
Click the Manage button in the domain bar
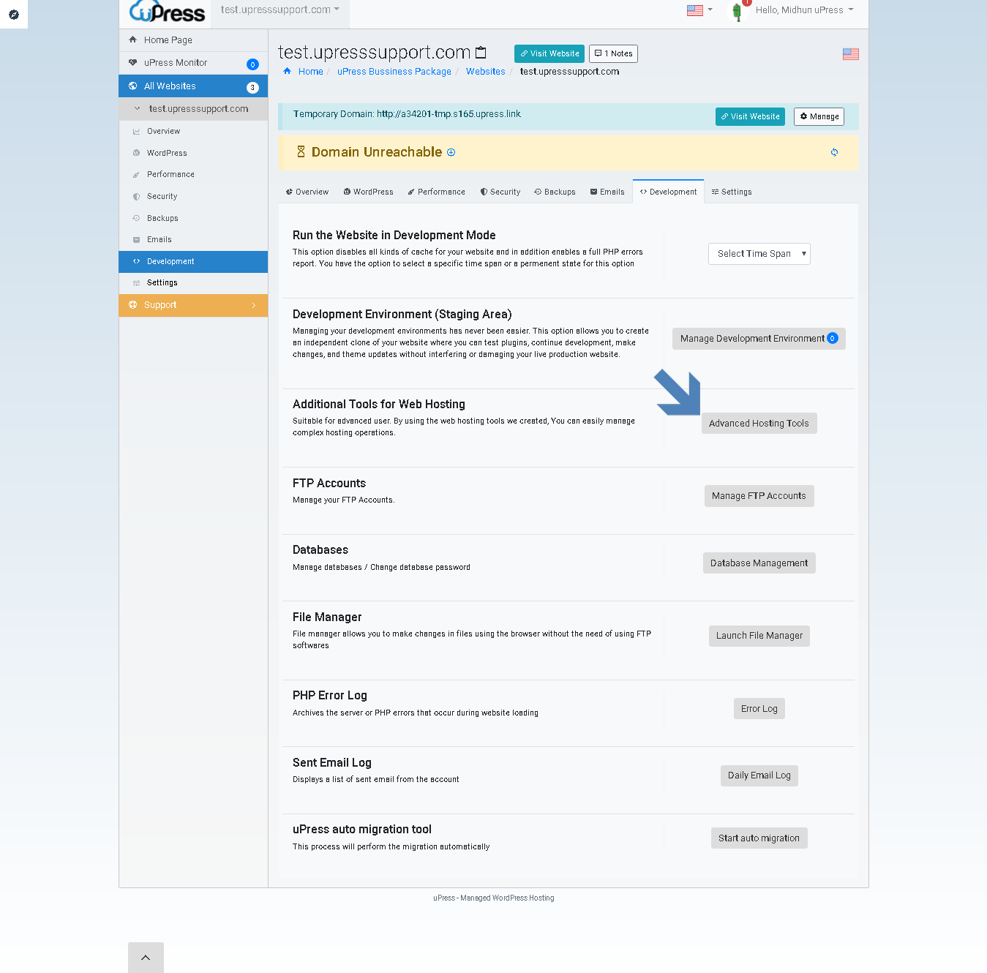coord(819,117)
